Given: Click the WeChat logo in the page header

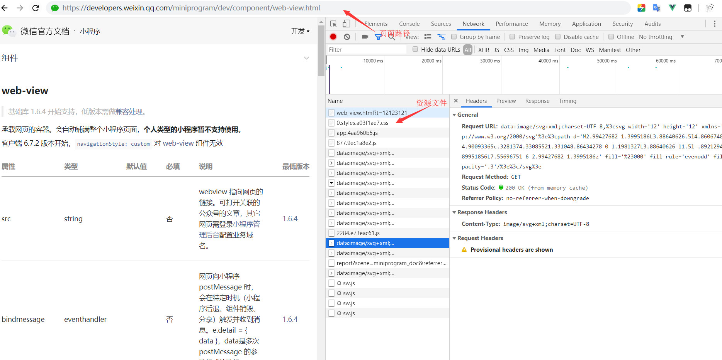Looking at the screenshot, I should click(x=8, y=31).
